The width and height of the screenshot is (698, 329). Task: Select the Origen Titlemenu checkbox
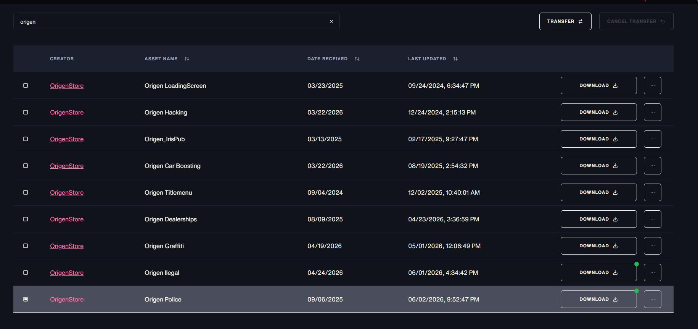point(26,192)
